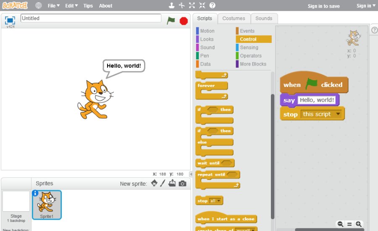
Task: Choose sprite from library icon
Action: coord(154,183)
